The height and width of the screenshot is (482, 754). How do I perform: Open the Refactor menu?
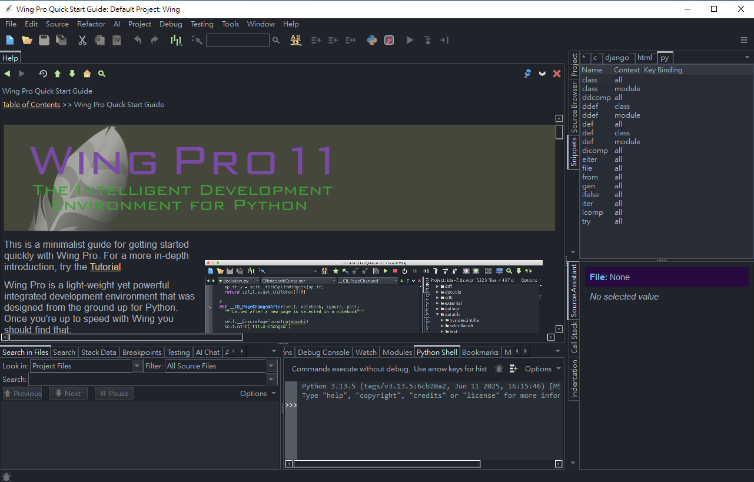pyautogui.click(x=91, y=24)
